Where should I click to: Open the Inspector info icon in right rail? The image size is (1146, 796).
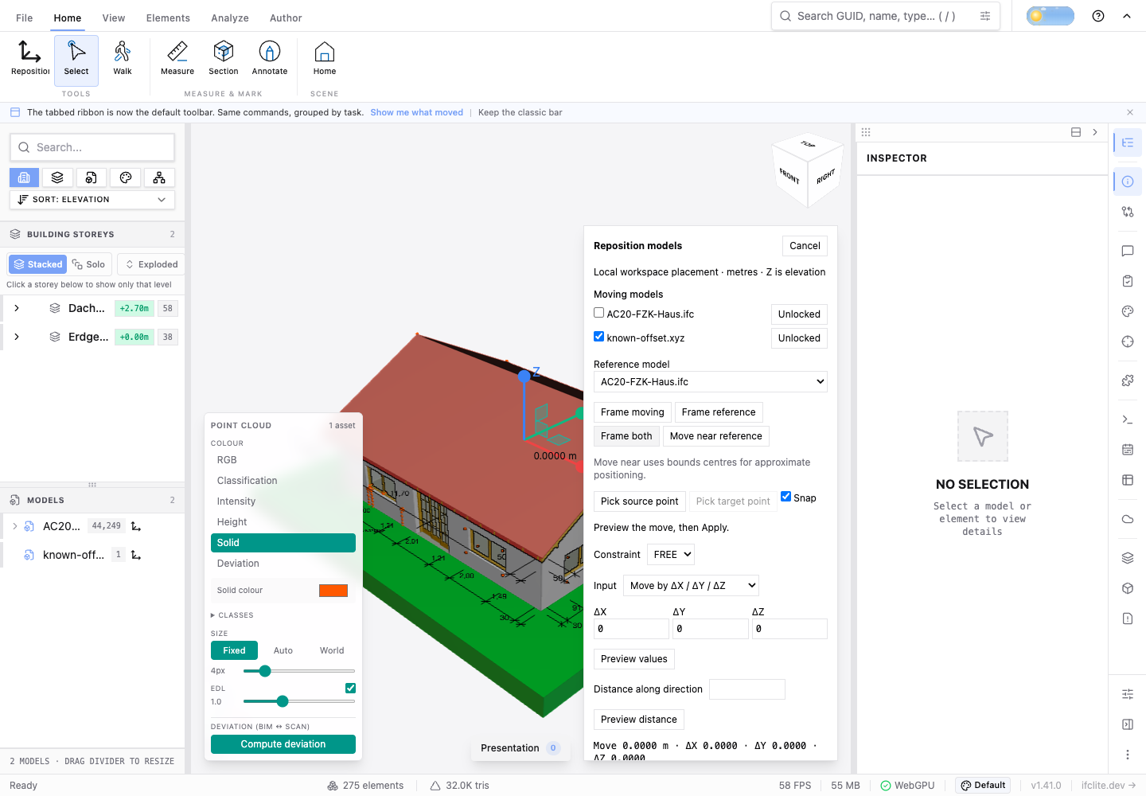point(1128,181)
